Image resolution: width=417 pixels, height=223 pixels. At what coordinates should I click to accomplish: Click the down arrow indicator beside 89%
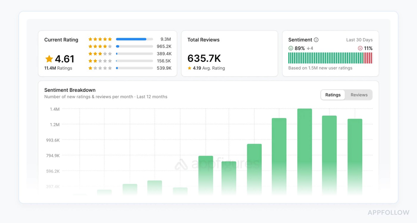click(309, 48)
